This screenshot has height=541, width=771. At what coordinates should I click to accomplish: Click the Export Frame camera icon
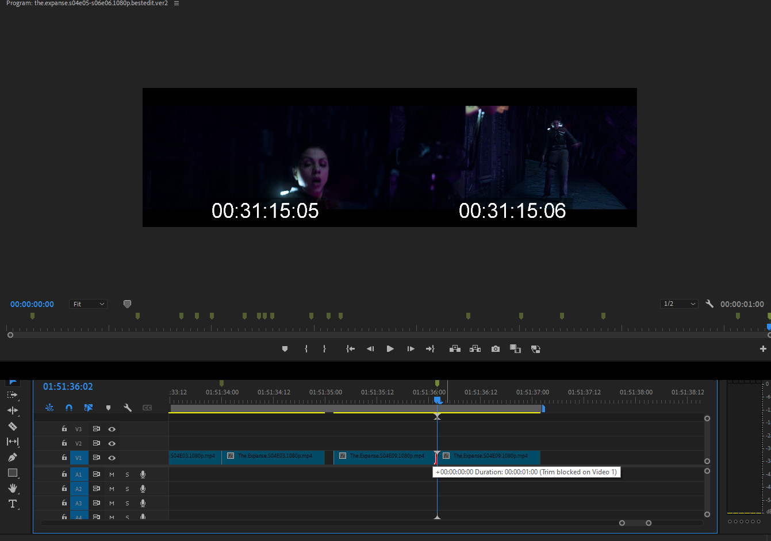click(x=495, y=349)
